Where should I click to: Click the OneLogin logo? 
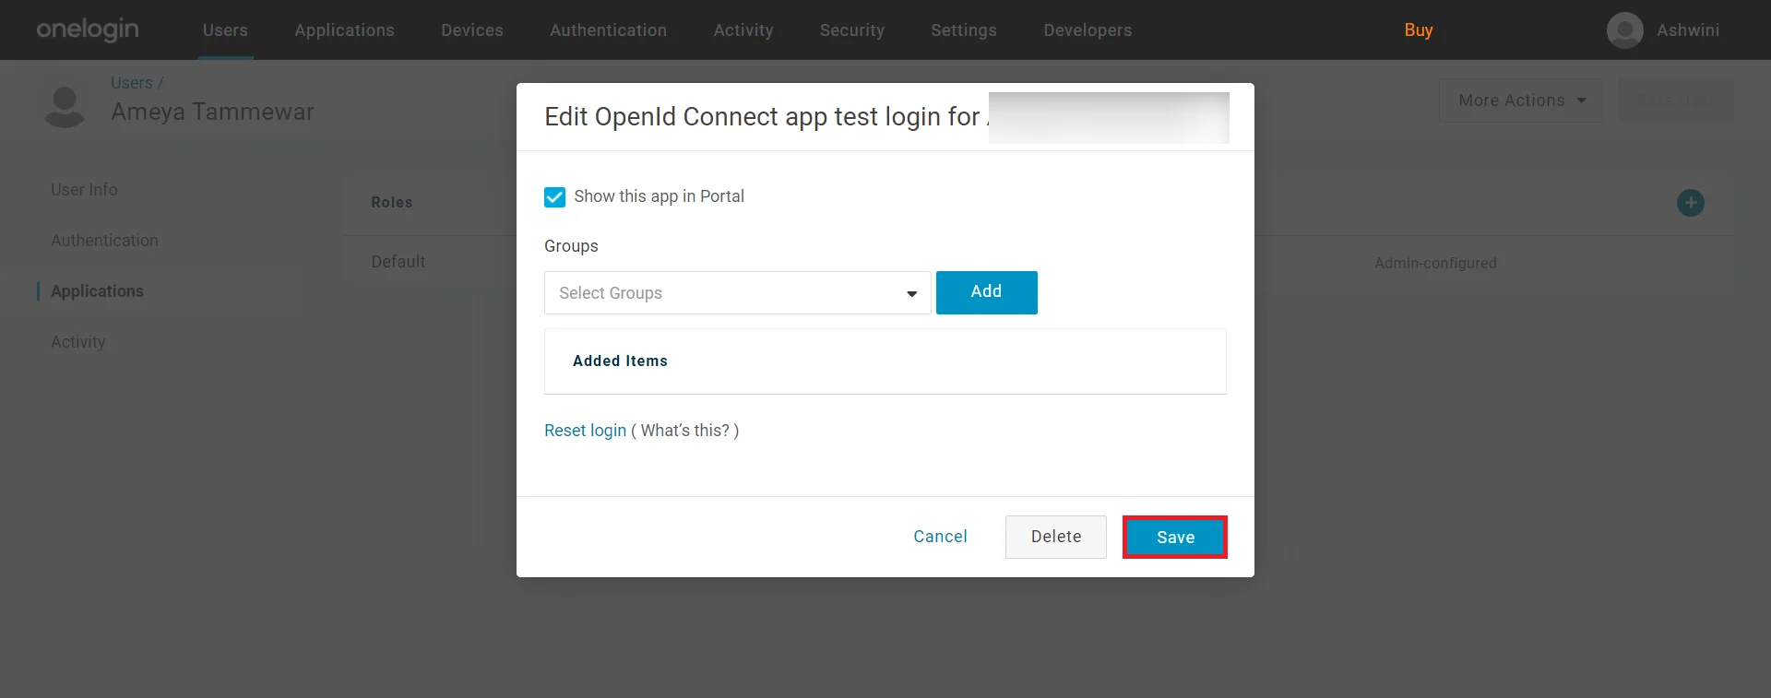pos(88,30)
